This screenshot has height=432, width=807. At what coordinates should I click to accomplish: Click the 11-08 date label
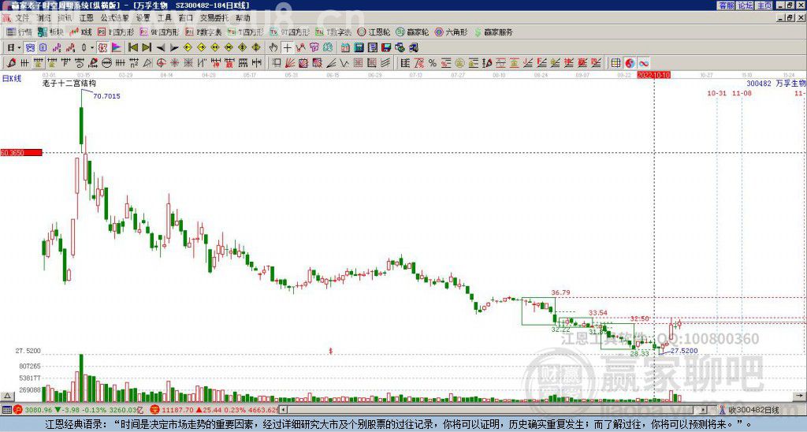tap(742, 93)
